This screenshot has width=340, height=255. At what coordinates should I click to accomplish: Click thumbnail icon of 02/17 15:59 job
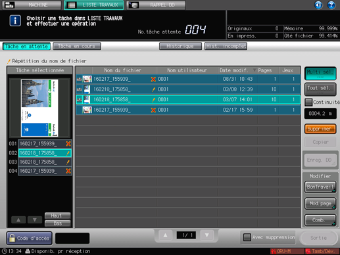[x=87, y=110]
